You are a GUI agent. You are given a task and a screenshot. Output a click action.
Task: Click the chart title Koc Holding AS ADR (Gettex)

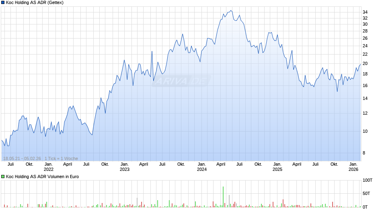(35, 3)
